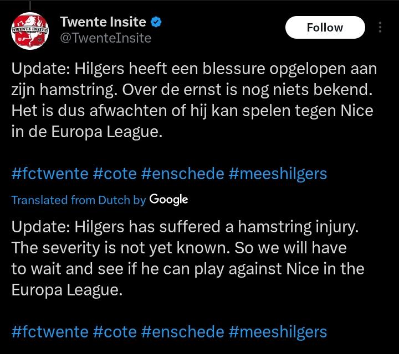The image size is (399, 354).
Task: Open #fctwente hashtag in the Dutch tweet
Action: coord(50,174)
